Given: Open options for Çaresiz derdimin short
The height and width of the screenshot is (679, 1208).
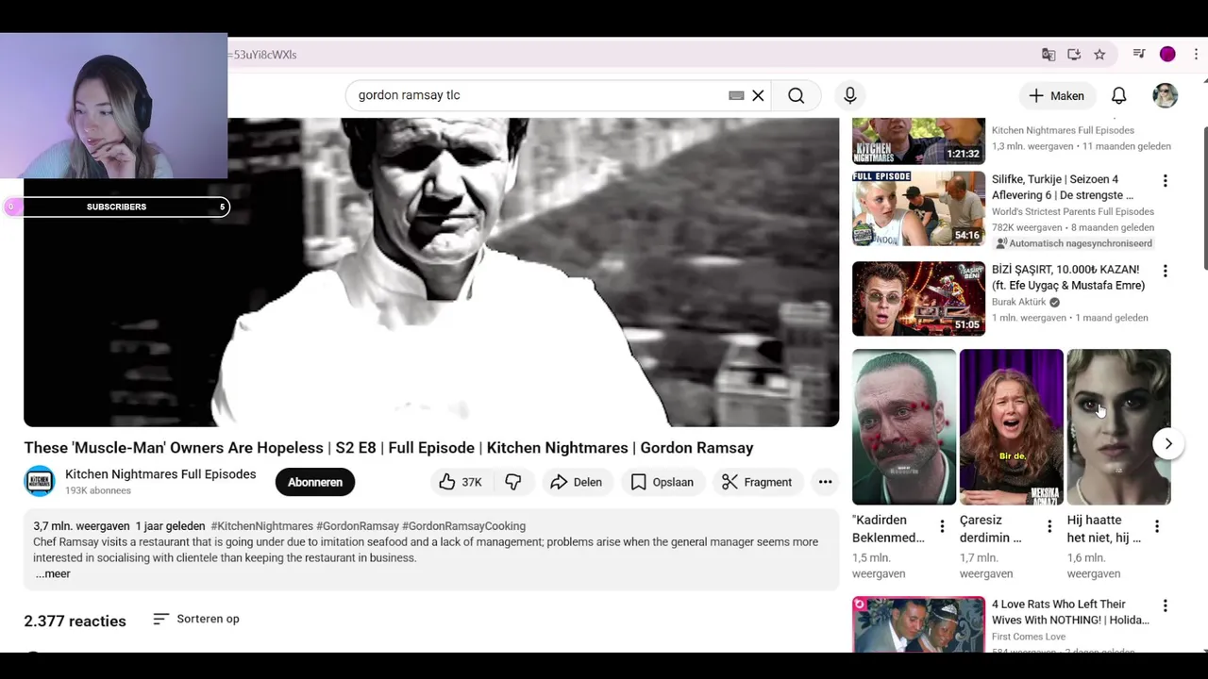Looking at the screenshot, I should pos(1049,526).
